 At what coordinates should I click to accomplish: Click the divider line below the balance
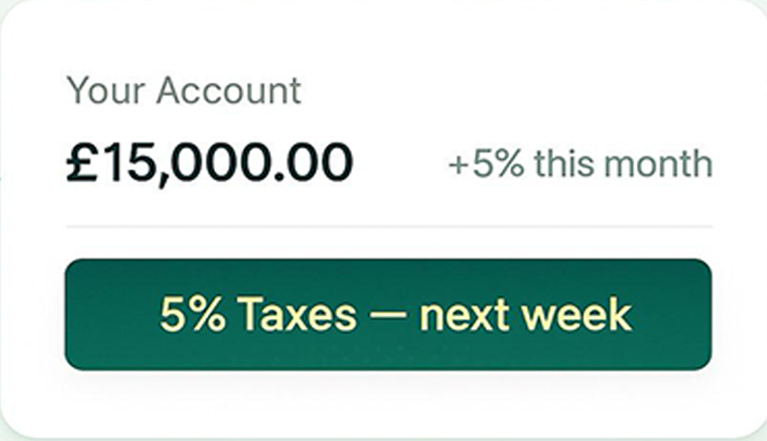tap(387, 226)
